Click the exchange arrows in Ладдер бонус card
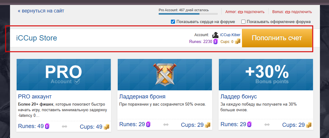This screenshot has height=138, width=329. (x=267, y=125)
